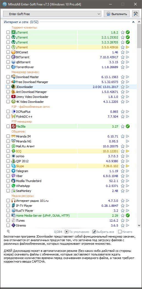Screen dimensions: 142x289
Task: Click the FileZilla application icon
Action: 13,126
